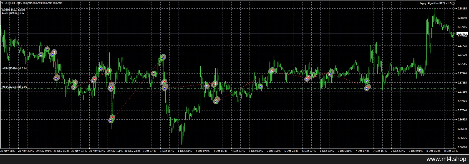This screenshot has height=164, width=469.
Task: Click the '7 Dec 07:45' time axis label
Action: [x=362, y=151]
